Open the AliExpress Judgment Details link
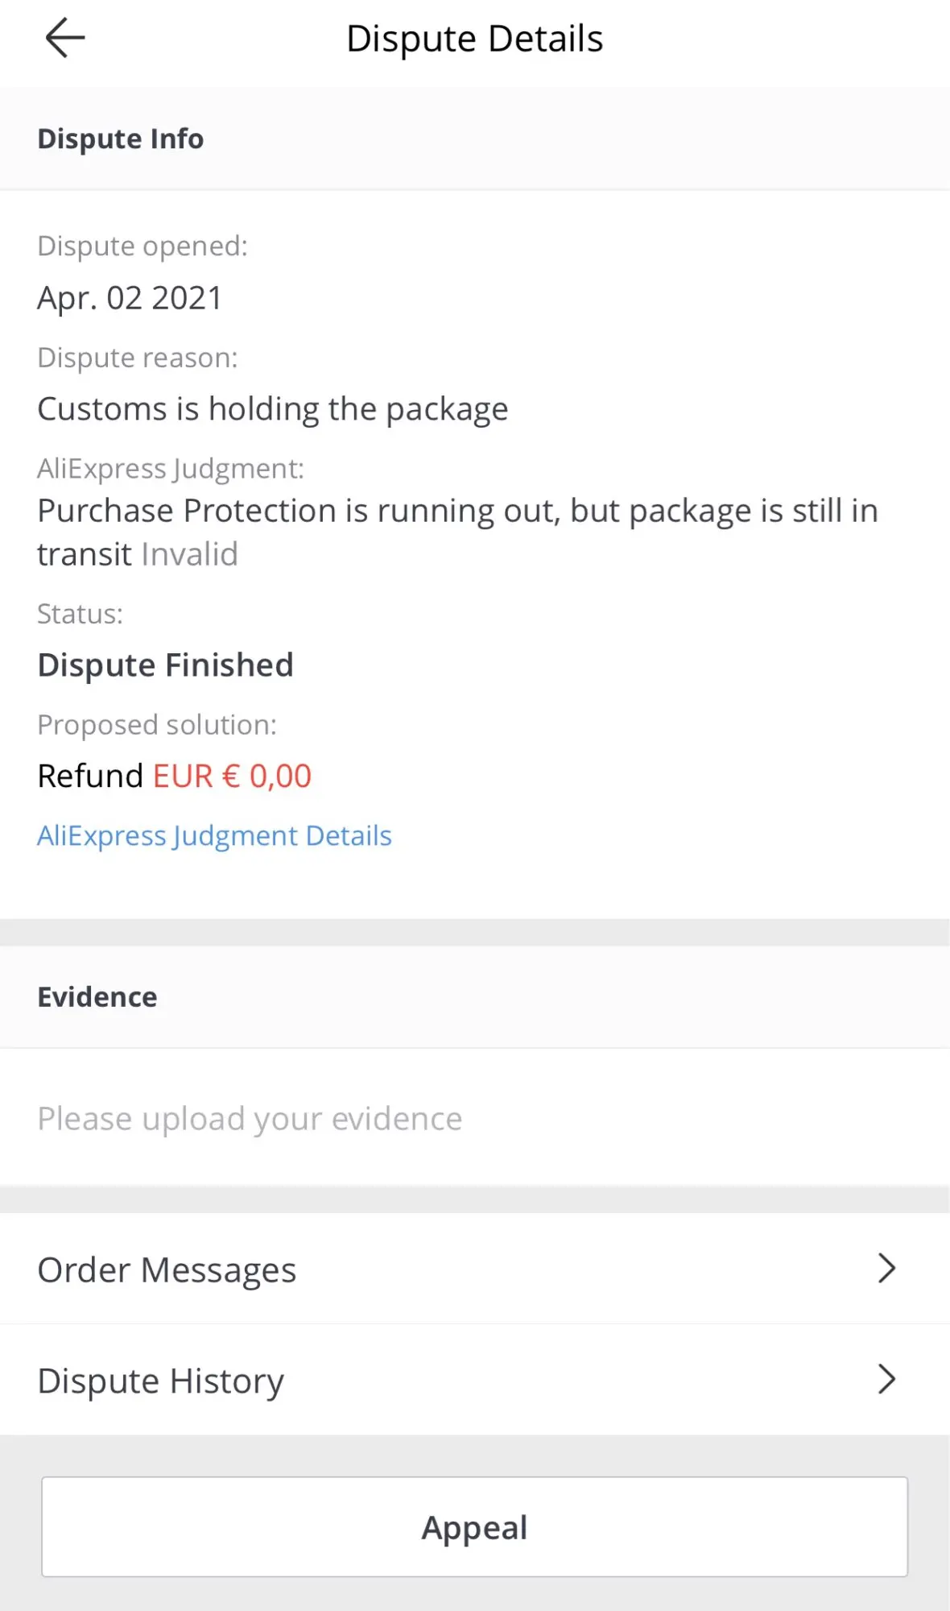950x1611 pixels. (214, 835)
